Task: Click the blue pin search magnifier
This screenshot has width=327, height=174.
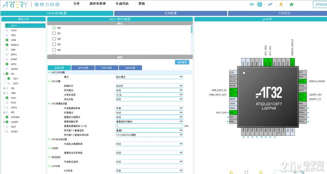Action: click(303, 172)
